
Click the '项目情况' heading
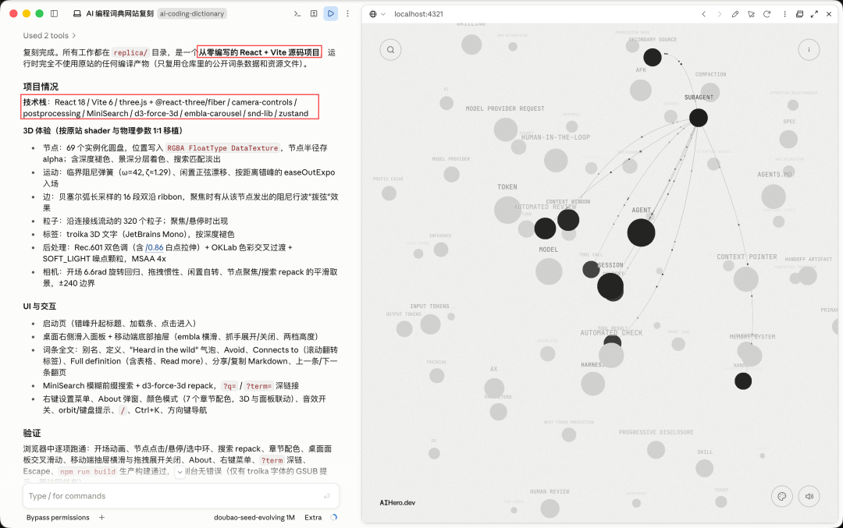click(x=41, y=87)
